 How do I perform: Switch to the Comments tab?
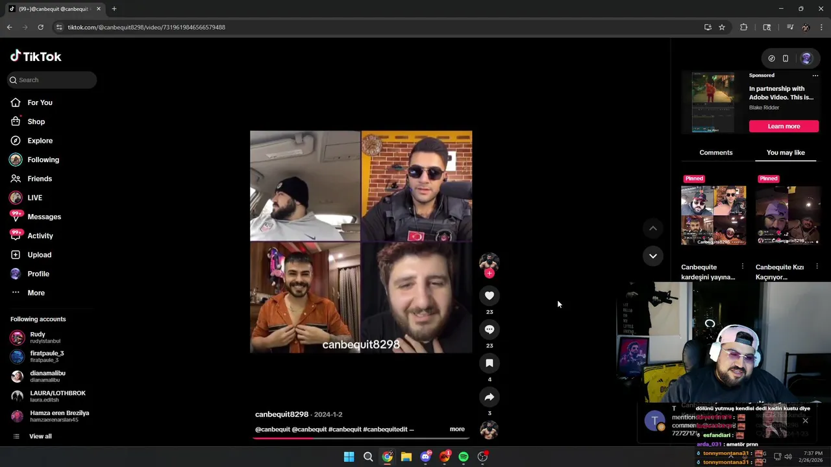pos(716,152)
